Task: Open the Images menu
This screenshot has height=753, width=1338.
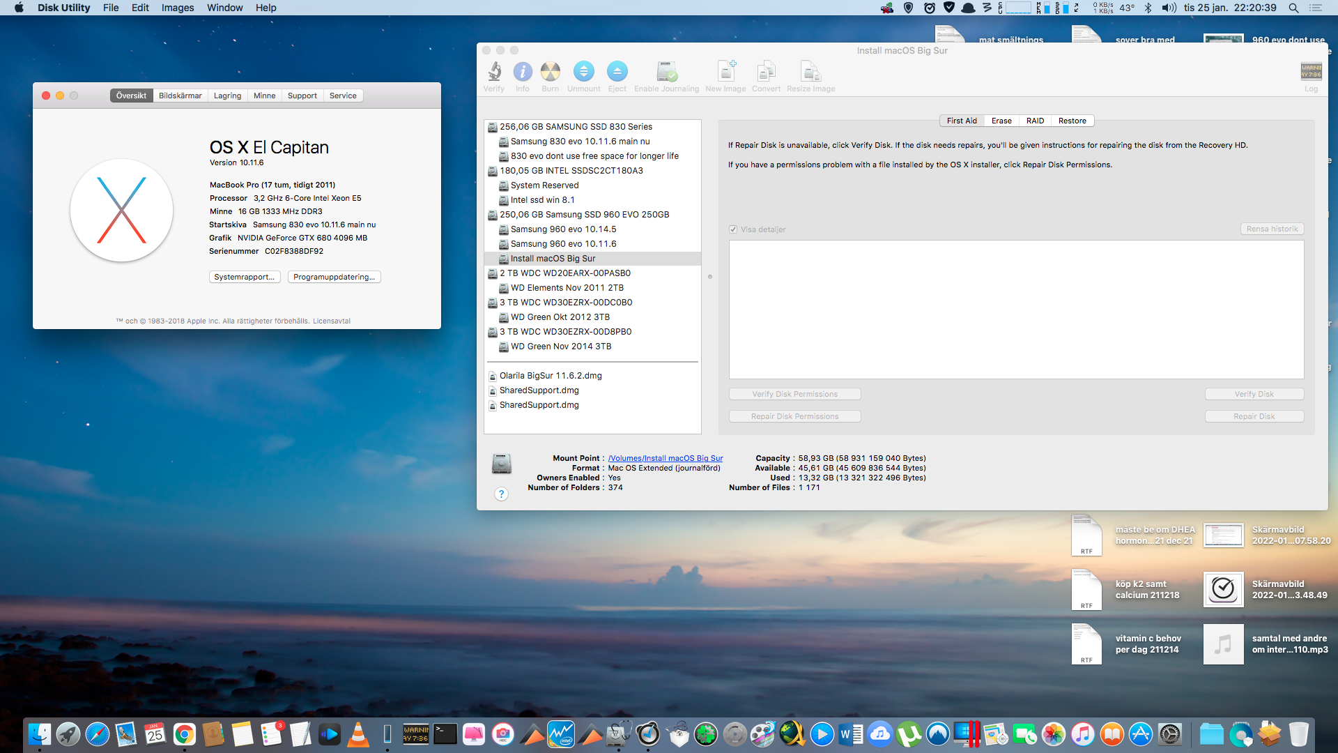Action: pos(178,8)
